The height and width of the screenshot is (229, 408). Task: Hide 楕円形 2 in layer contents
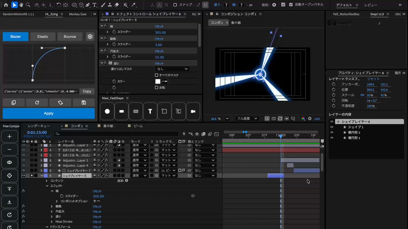(x=332, y=132)
